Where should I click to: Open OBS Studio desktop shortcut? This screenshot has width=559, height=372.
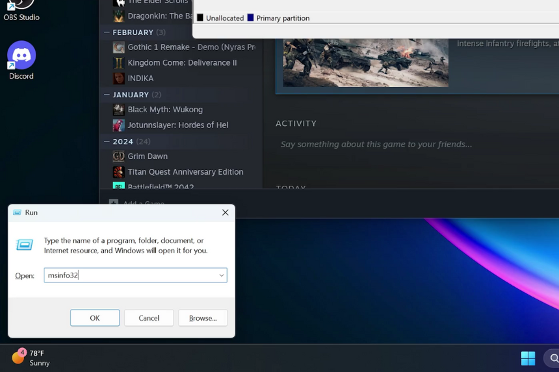pyautogui.click(x=21, y=6)
